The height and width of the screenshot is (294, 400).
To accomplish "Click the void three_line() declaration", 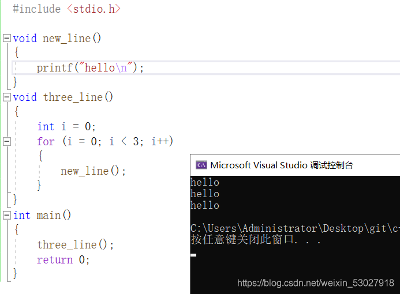I will pyautogui.click(x=63, y=97).
